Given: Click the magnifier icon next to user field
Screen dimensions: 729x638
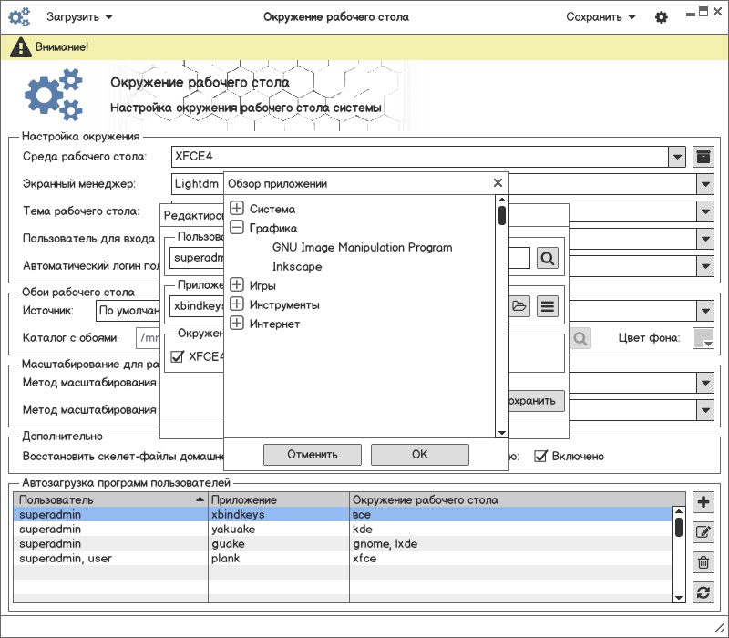Looking at the screenshot, I should (x=547, y=258).
